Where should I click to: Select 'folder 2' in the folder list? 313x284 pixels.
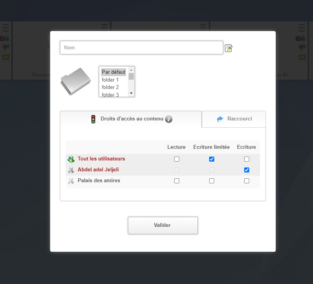[x=110, y=87]
